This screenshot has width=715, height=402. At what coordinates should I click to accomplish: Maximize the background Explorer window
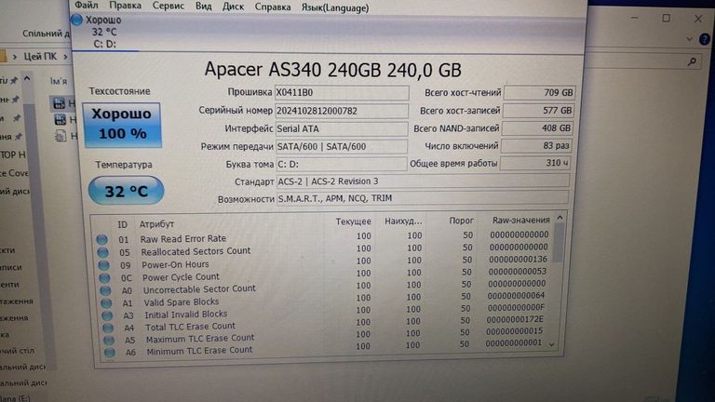click(667, 19)
